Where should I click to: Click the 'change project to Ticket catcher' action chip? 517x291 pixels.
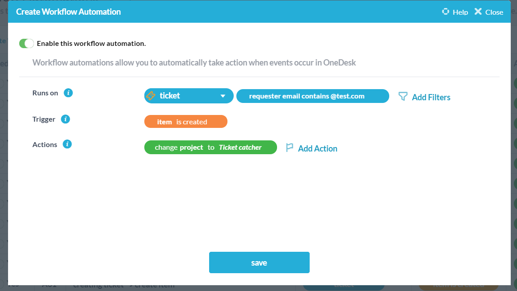click(210, 147)
